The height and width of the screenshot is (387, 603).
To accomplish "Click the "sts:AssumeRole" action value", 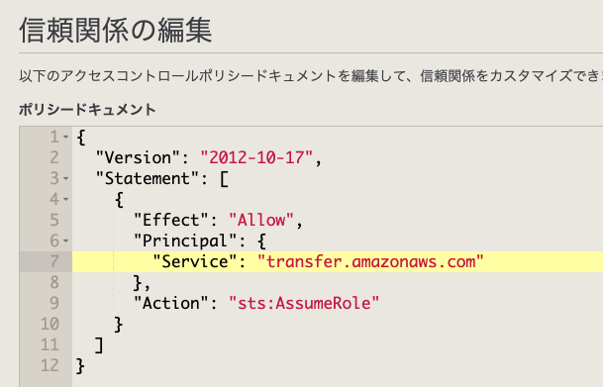I will coord(304,303).
